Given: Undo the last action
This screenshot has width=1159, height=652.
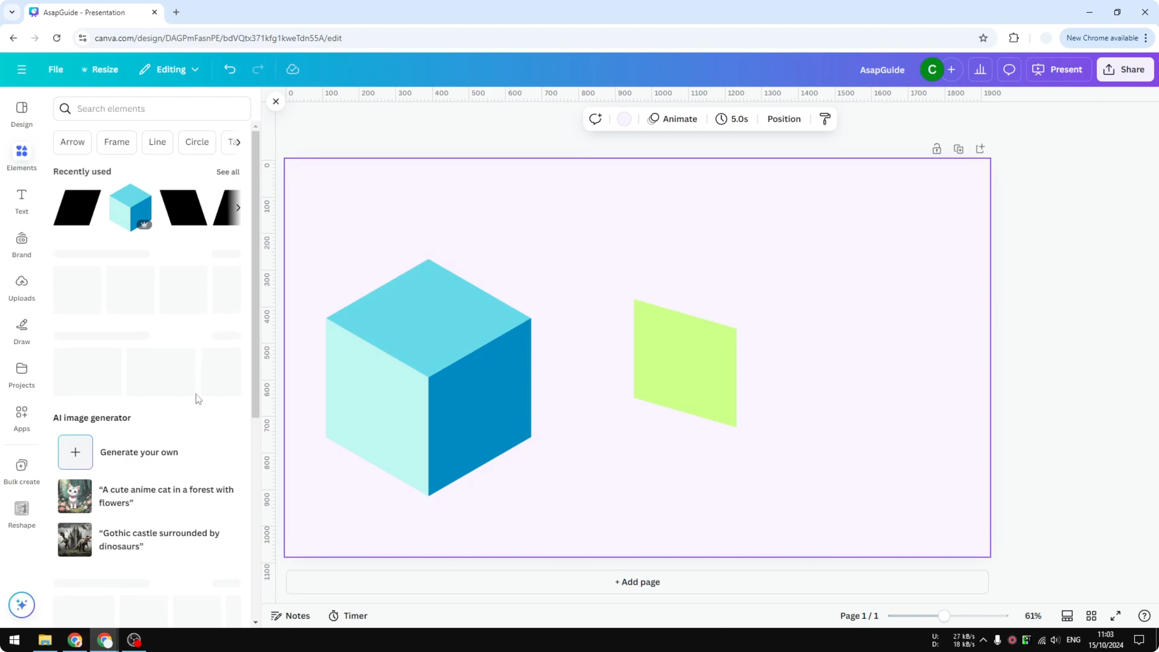Looking at the screenshot, I should click(230, 69).
